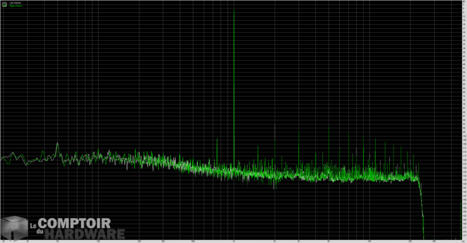Click the bottom frequency axis labels
Viewport: 467px width, 243px height.
pyautogui.click(x=233, y=241)
